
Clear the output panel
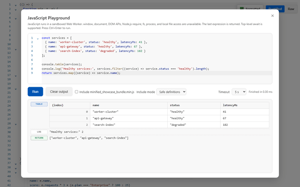(x=59, y=92)
